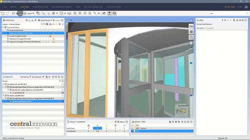Open the File menu
This screenshot has height=140, width=250.
point(5,7)
